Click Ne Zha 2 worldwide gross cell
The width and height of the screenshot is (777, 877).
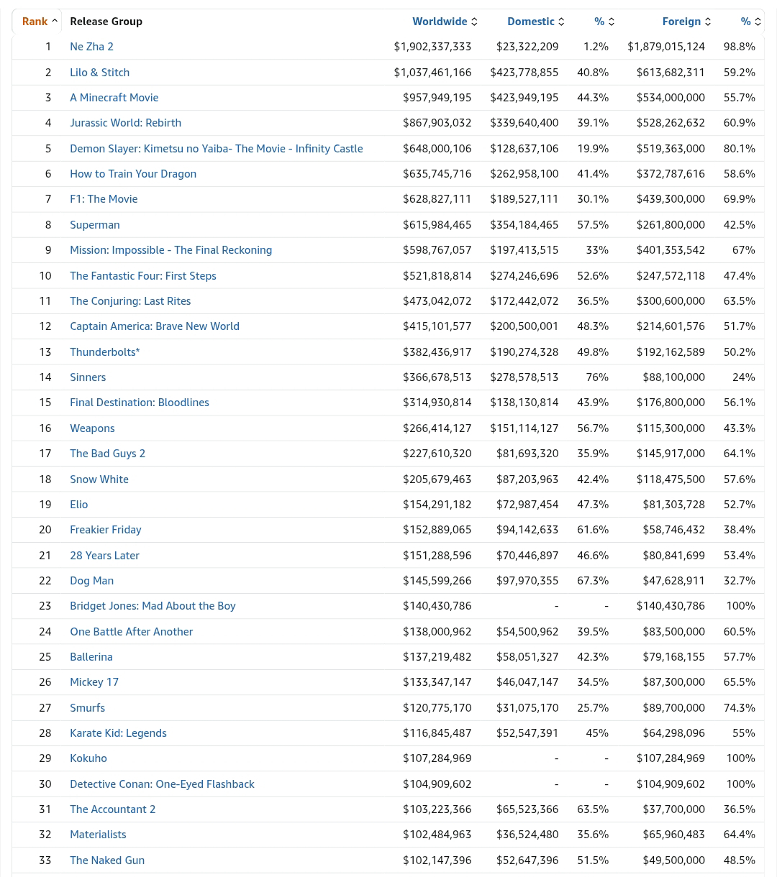[x=432, y=47]
